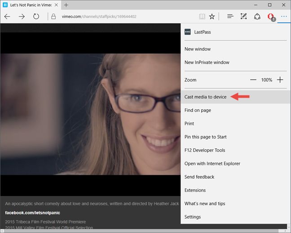Image resolution: width=291 pixels, height=233 pixels.
Task: Add page to favorites star icon
Action: click(x=212, y=17)
